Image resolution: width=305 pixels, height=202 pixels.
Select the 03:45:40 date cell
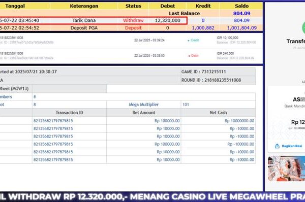(19, 20)
